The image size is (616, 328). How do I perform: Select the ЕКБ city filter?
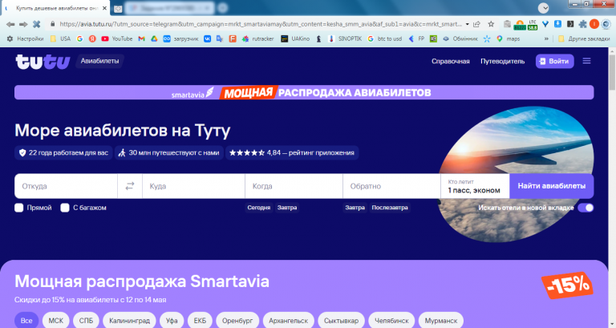[x=200, y=321]
